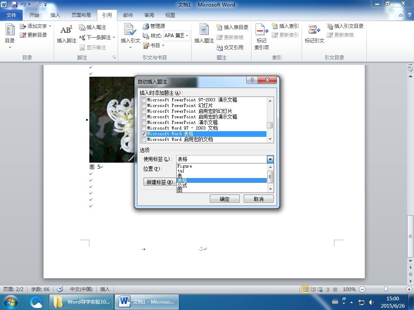Click Insert Citation (插入引文) icon
The width and height of the screenshot is (414, 310).
pos(130,29)
